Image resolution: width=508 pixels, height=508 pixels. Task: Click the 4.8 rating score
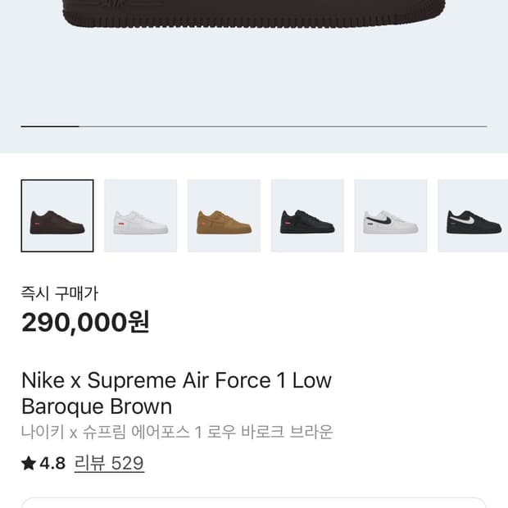[x=52, y=463]
